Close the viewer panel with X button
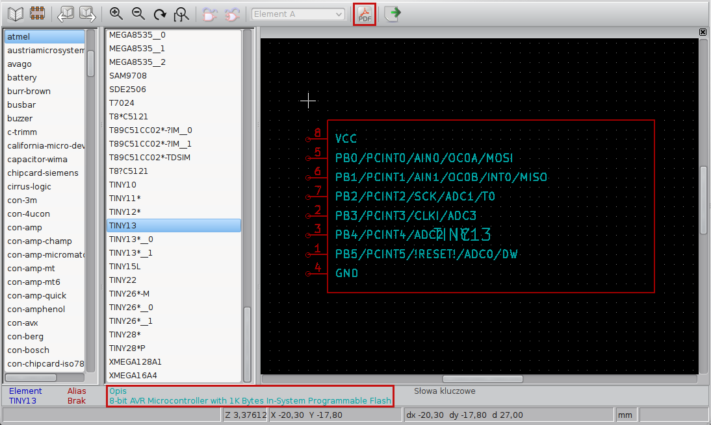711x425 pixels. pyautogui.click(x=703, y=32)
